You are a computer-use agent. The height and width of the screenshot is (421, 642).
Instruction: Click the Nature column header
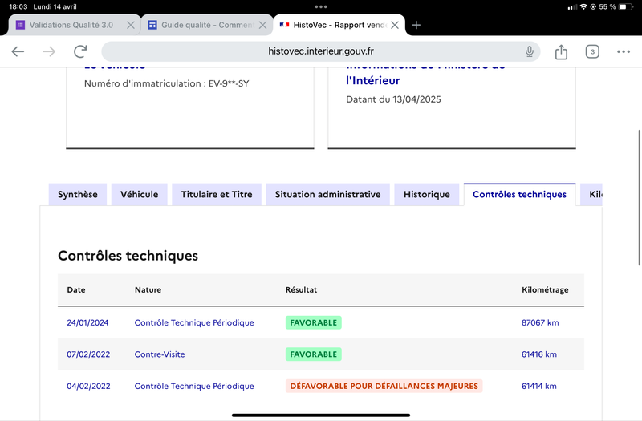tap(148, 289)
